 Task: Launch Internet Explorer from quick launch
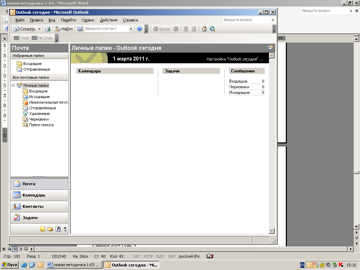pos(24,265)
